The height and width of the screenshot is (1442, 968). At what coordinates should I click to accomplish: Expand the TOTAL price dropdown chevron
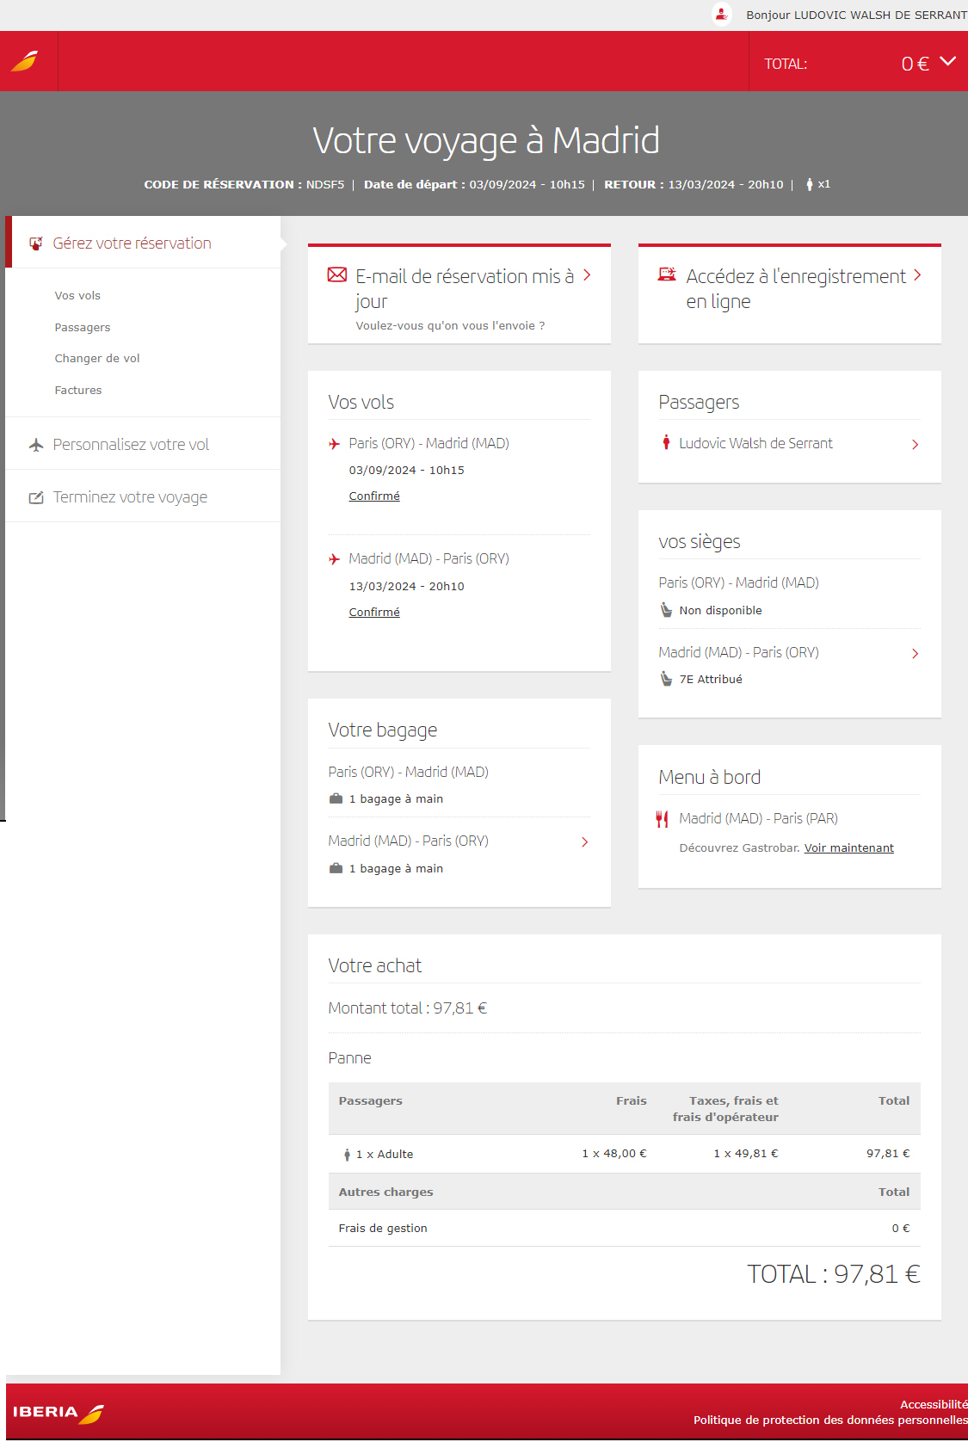947,62
